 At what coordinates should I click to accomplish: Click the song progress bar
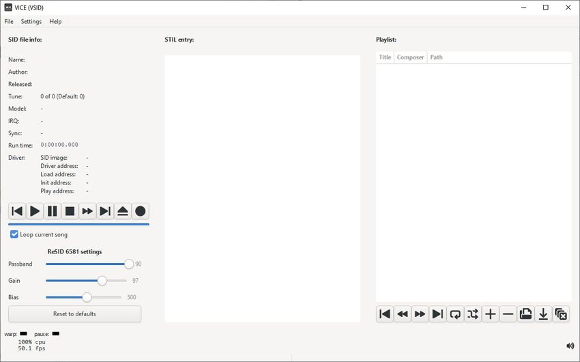[78, 224]
